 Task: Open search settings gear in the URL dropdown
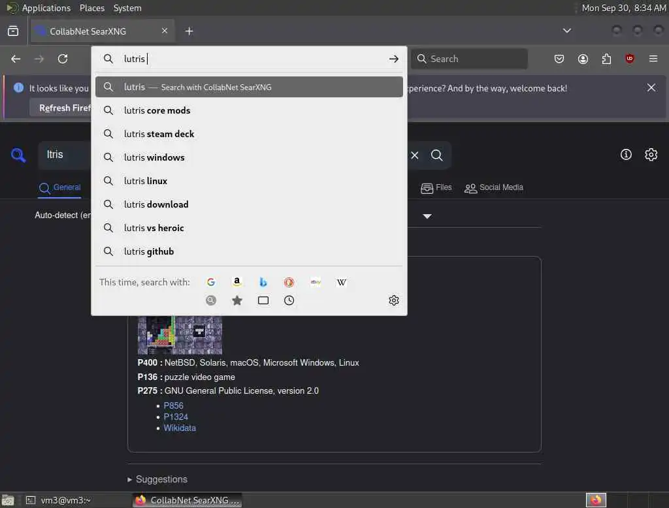(x=393, y=300)
